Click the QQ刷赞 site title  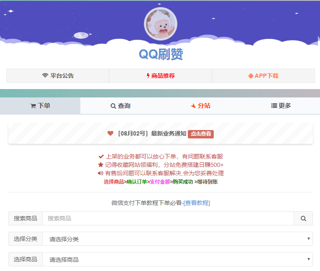(x=161, y=54)
